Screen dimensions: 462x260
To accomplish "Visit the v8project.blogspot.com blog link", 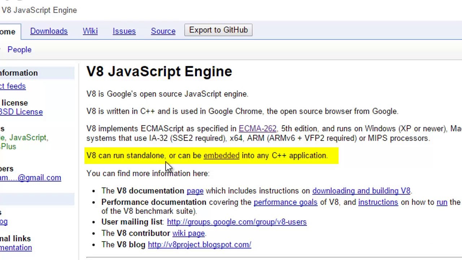I will pyautogui.click(x=199, y=245).
